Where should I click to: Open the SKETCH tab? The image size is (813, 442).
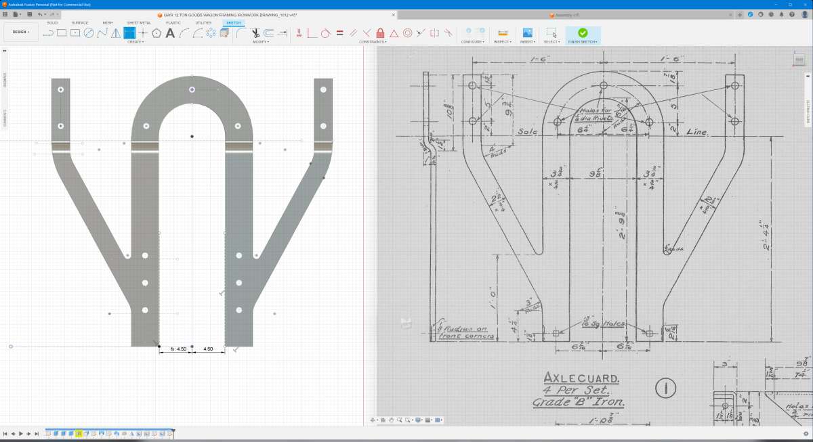pos(233,22)
